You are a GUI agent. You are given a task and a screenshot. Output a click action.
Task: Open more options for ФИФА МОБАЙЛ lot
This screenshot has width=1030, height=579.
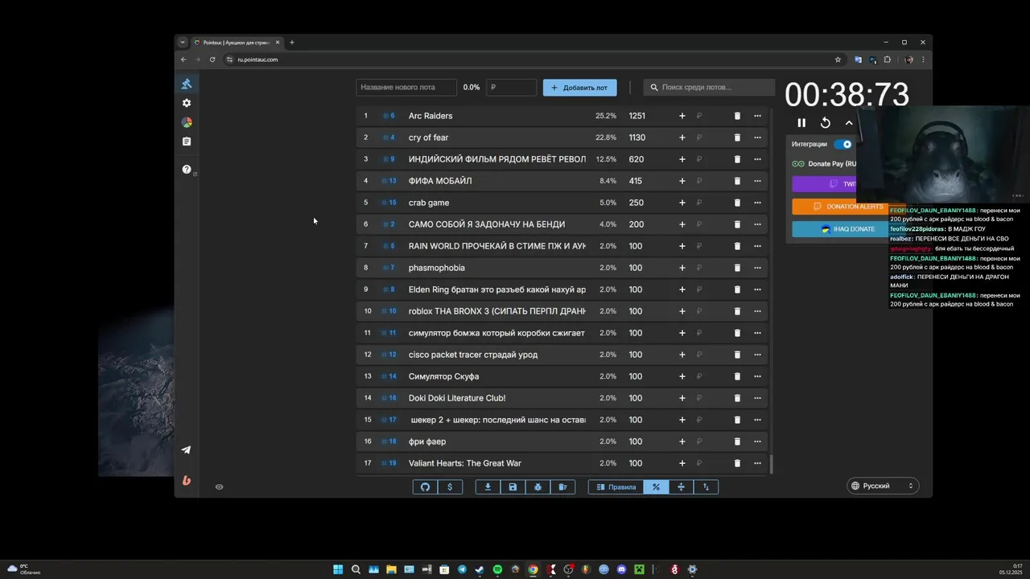pyautogui.click(x=757, y=181)
